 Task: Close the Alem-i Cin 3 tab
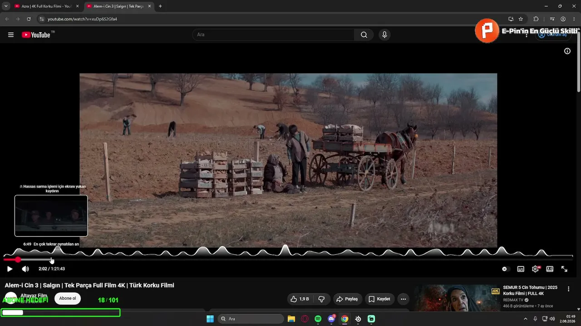149,6
